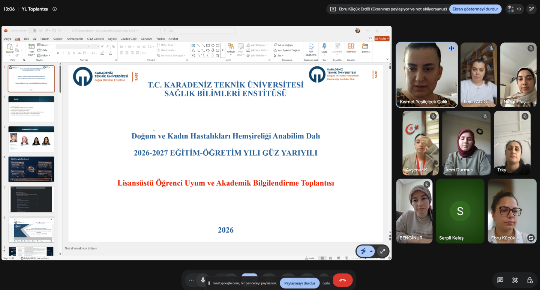
Task: Toggle the microphone in Meet controls
Action: tap(203, 280)
